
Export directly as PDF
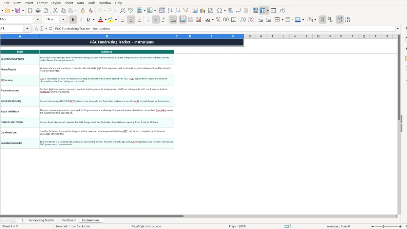click(x=30, y=11)
